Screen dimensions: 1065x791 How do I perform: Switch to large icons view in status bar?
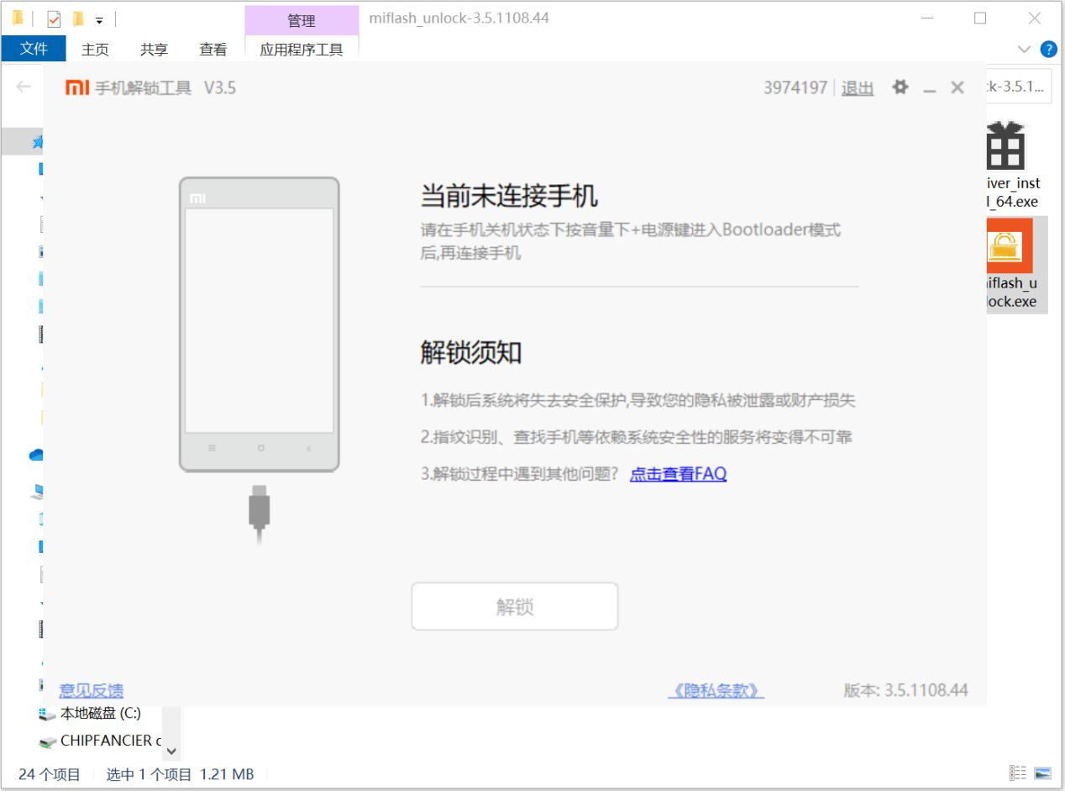point(1042,773)
